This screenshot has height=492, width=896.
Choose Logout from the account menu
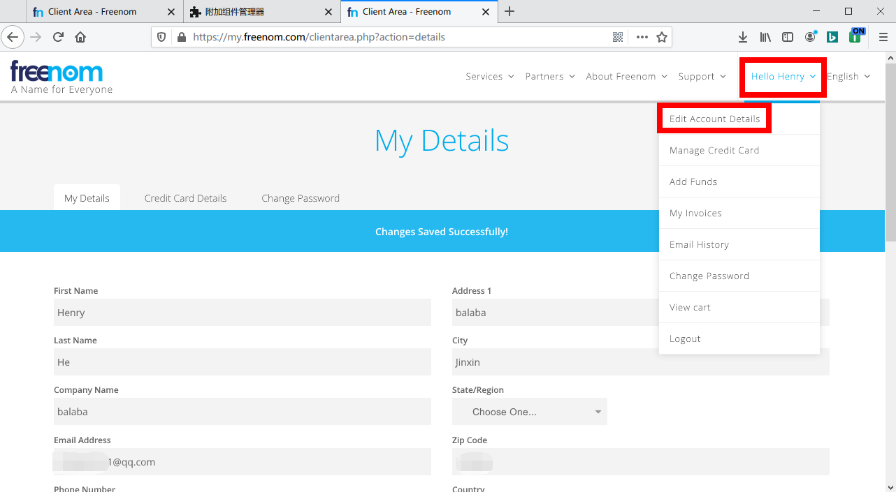pos(685,338)
